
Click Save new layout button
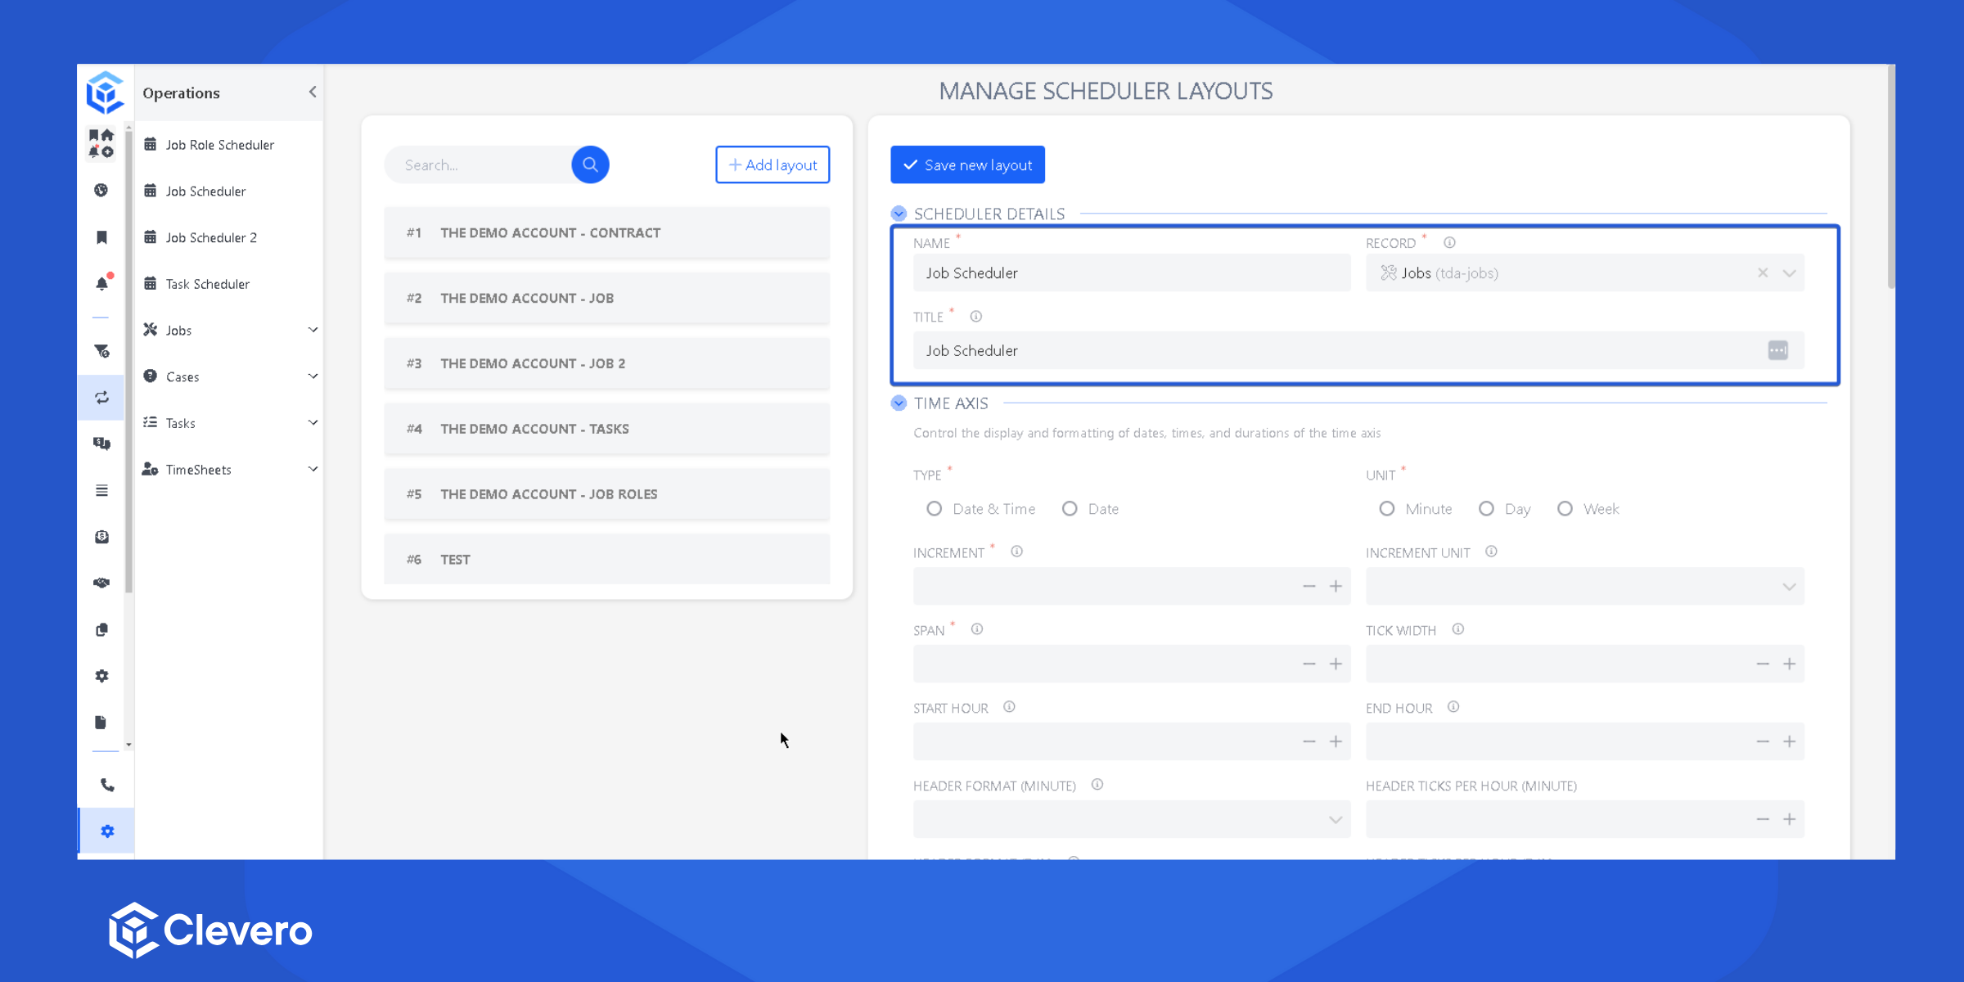click(x=967, y=164)
